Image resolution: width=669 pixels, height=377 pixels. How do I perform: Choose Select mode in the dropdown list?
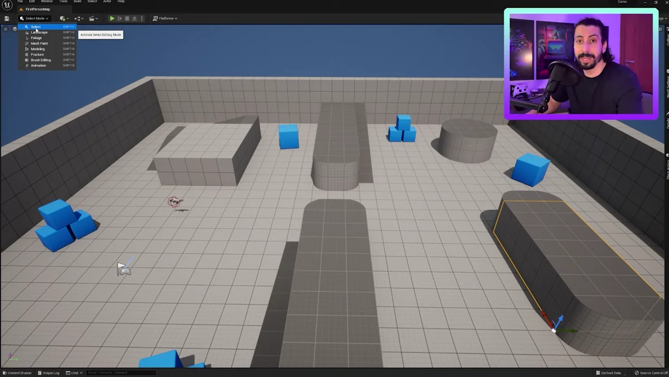(x=47, y=27)
